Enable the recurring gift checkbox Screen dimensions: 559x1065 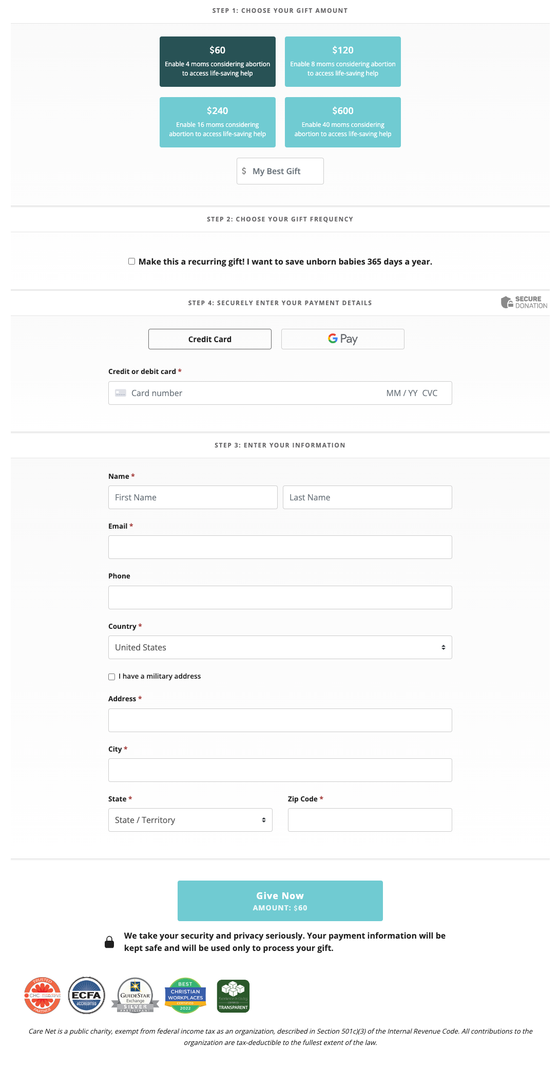[x=132, y=261]
